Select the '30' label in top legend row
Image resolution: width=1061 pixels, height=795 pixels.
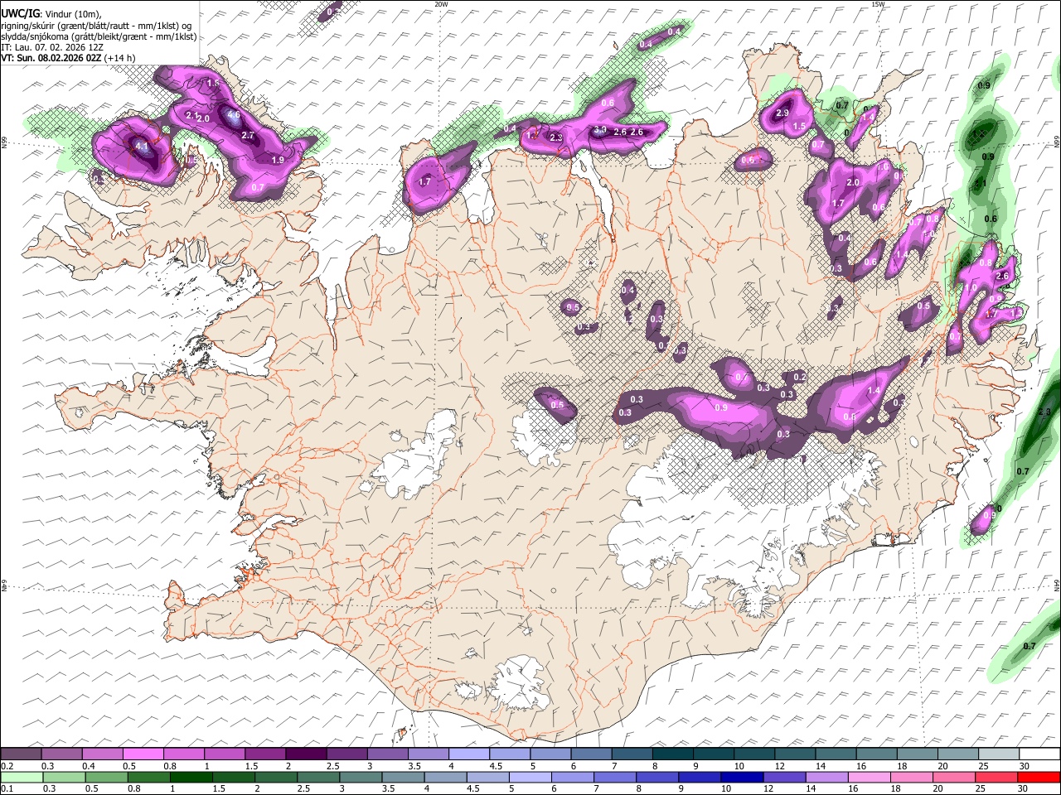(x=1025, y=766)
